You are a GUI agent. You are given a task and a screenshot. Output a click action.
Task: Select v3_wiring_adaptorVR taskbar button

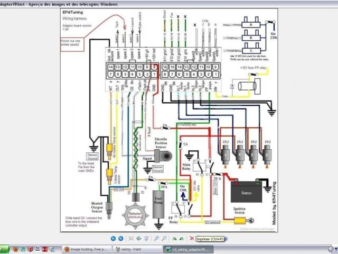click(189, 249)
